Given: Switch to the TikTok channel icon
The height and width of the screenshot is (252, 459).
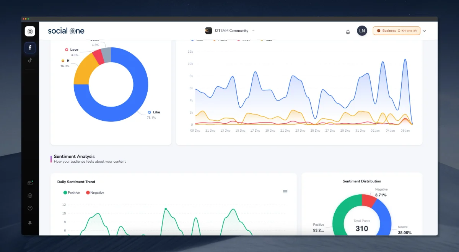Looking at the screenshot, I should pyautogui.click(x=30, y=60).
